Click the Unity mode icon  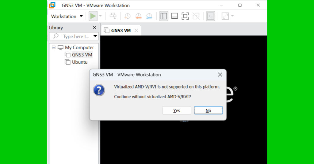196,16
